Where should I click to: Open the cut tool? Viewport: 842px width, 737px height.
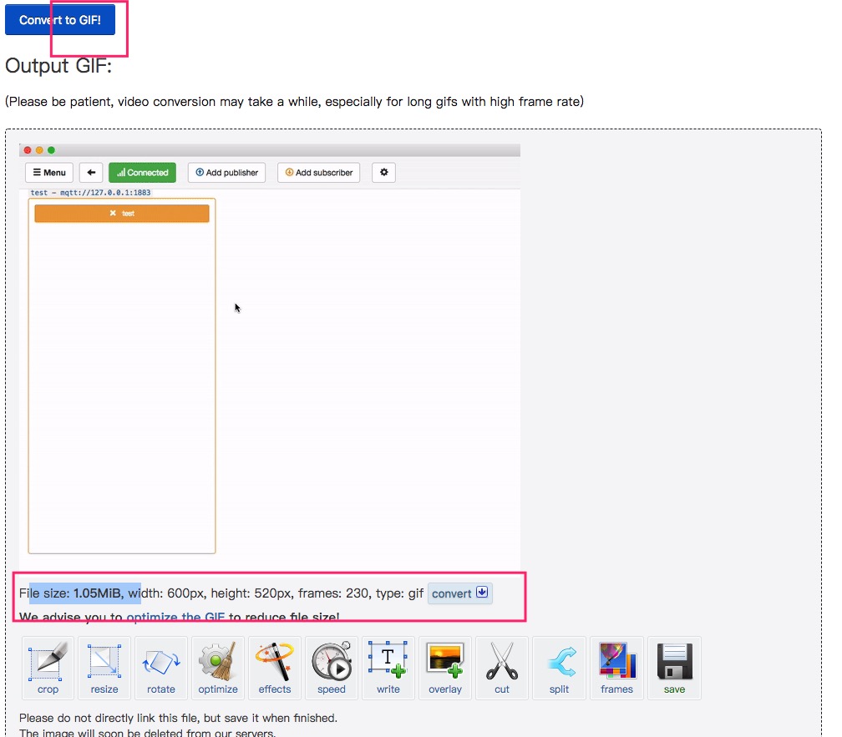(x=502, y=668)
